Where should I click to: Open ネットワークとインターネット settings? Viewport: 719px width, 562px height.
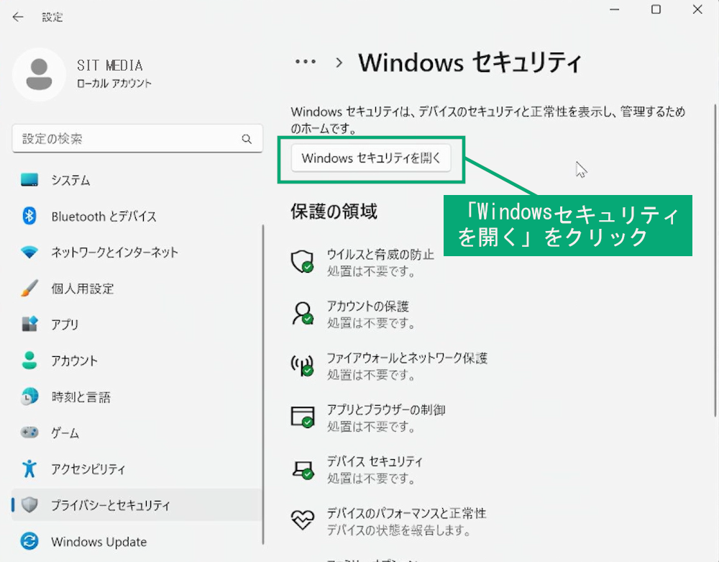137,252
